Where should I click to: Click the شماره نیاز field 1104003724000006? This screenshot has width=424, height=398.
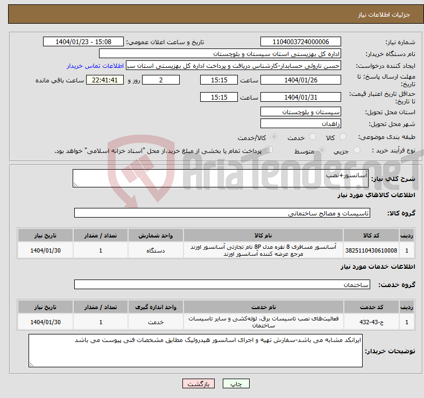[x=300, y=41]
